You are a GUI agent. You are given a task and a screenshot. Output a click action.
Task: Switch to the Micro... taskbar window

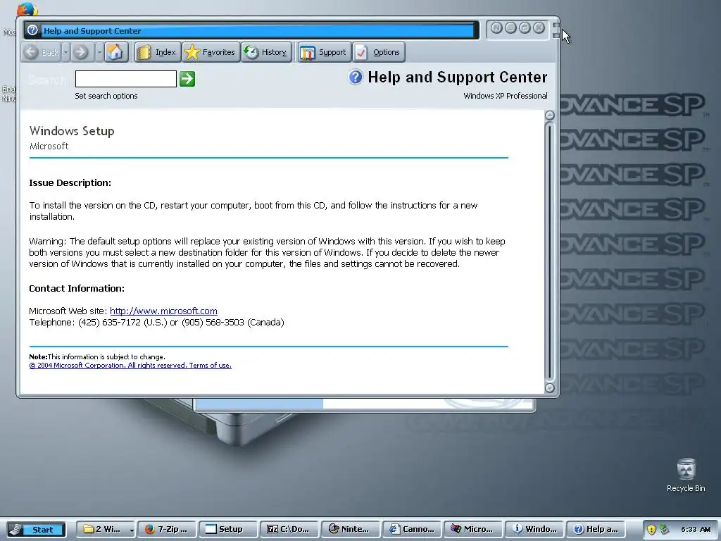[472, 530]
